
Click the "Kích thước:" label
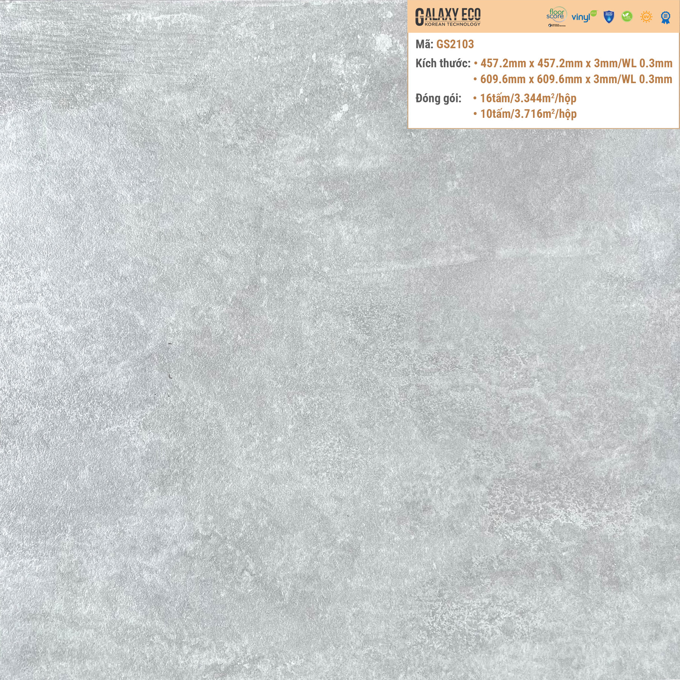pos(443,63)
